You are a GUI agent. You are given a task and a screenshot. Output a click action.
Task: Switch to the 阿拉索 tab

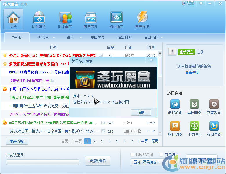43,37
